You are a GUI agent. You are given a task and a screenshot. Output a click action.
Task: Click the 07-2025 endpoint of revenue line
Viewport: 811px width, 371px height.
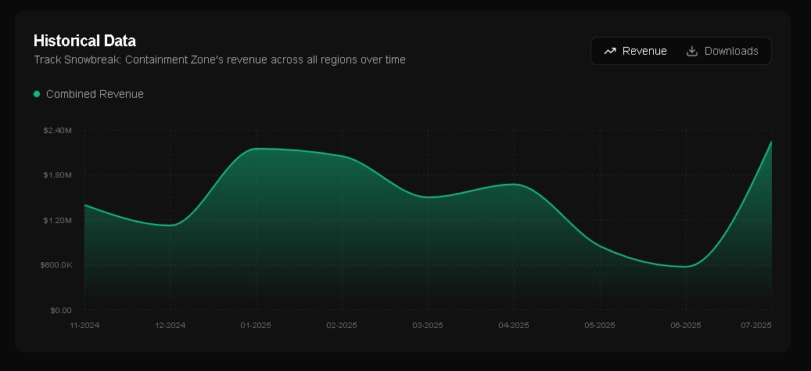(x=771, y=141)
